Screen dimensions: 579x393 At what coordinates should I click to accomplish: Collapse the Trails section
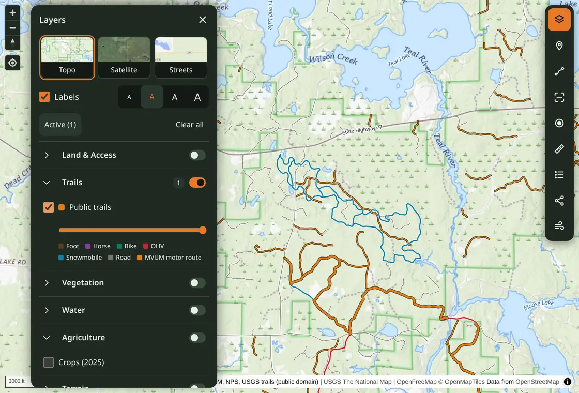click(47, 183)
